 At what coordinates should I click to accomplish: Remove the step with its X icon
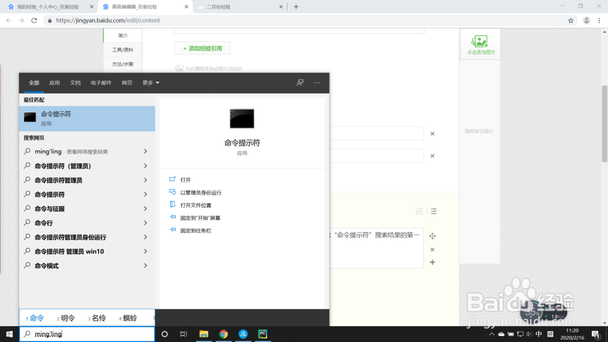point(432,250)
